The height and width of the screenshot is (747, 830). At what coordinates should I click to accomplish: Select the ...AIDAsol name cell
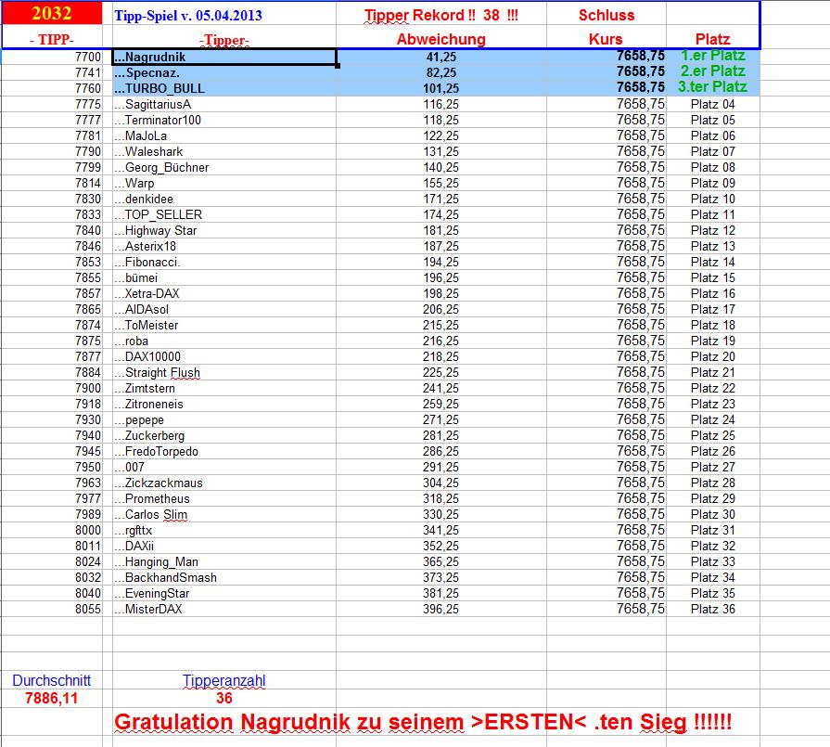[x=224, y=309]
